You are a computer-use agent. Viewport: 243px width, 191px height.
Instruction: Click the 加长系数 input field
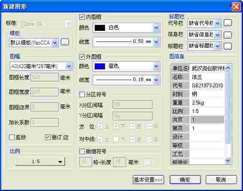(x=45, y=122)
